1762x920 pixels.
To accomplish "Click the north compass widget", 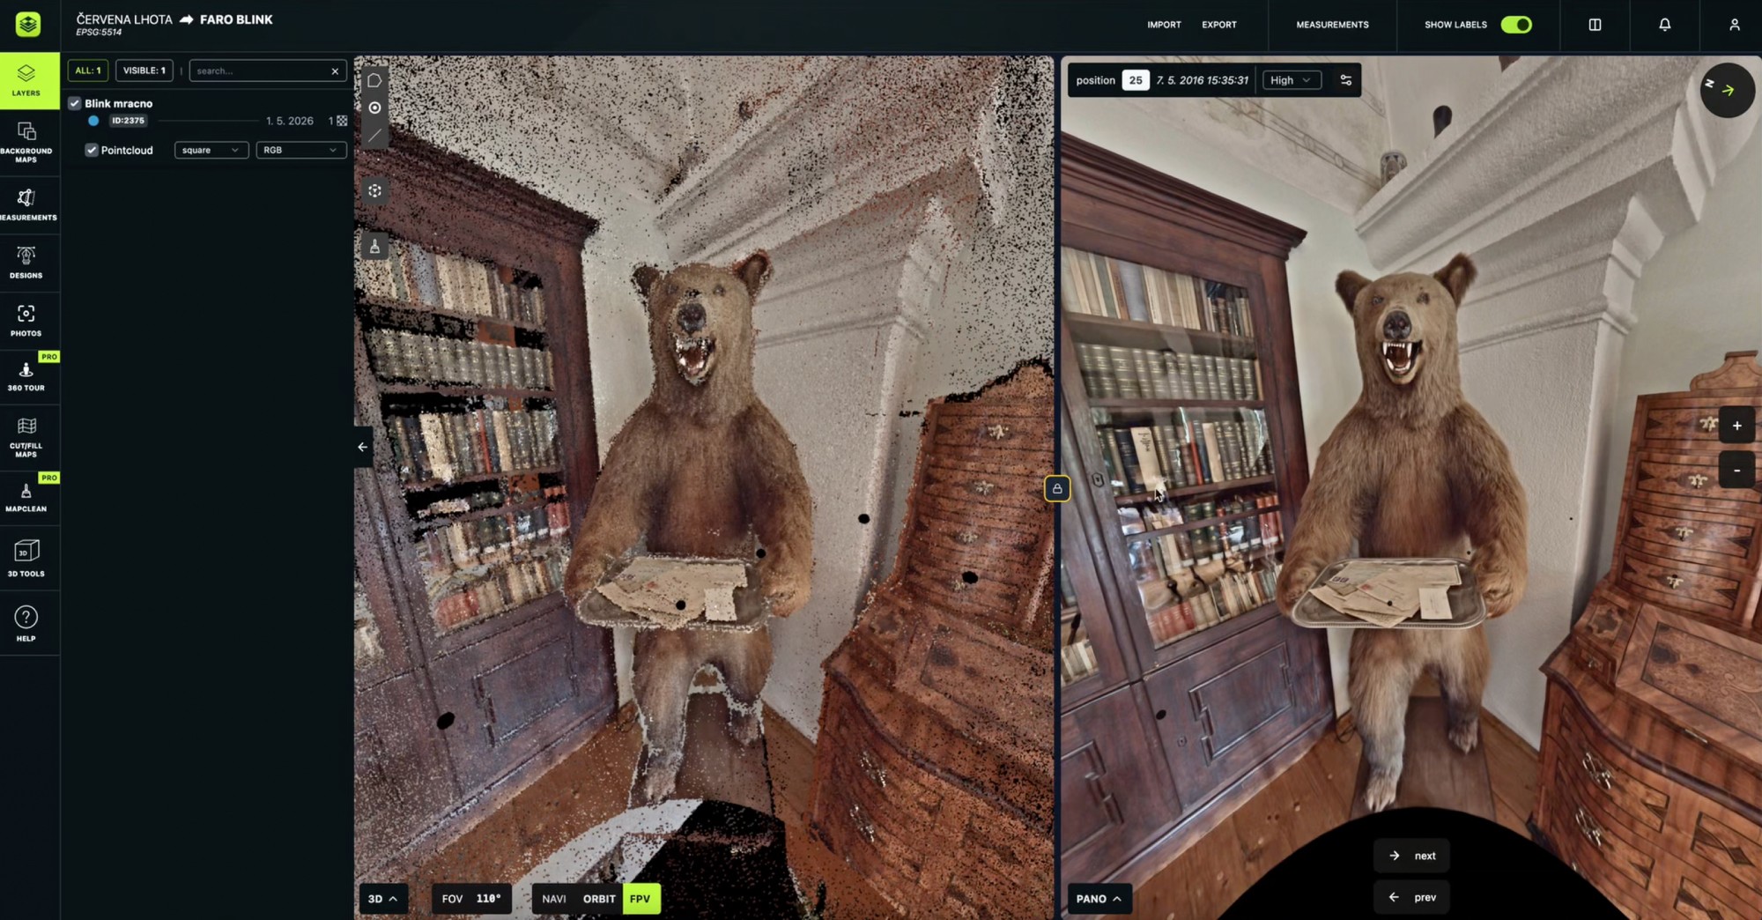I will coord(1727,89).
